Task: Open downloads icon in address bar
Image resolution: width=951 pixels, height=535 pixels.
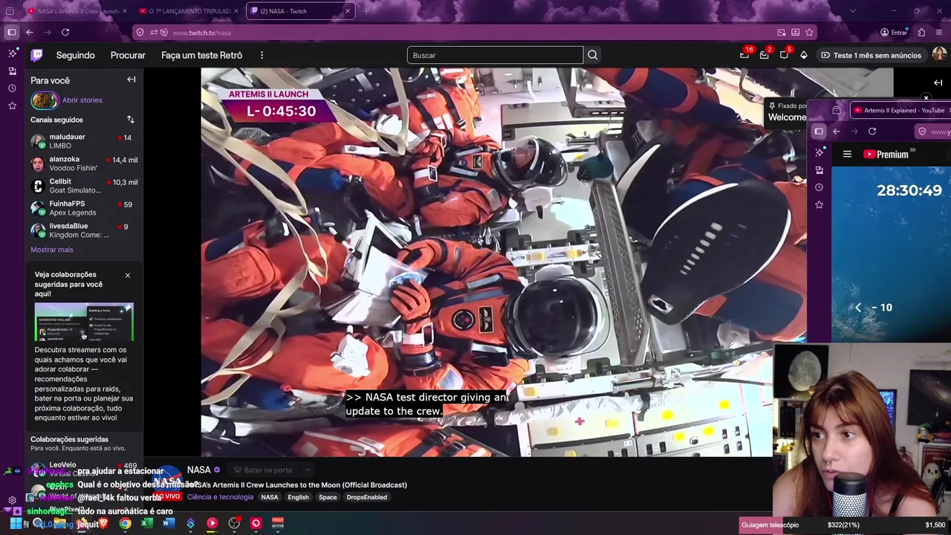Action: click(795, 33)
